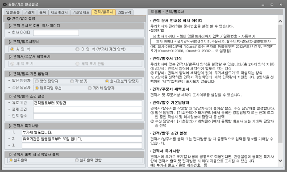Viewport: 287px width, 172px height.
Task: Select the 세액 표시 안함 radio option
Action: [77, 64]
